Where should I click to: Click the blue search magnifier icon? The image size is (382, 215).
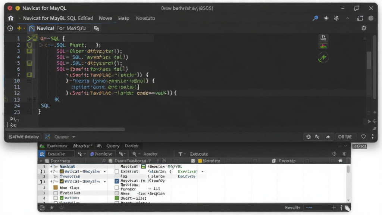pyautogui.click(x=315, y=18)
